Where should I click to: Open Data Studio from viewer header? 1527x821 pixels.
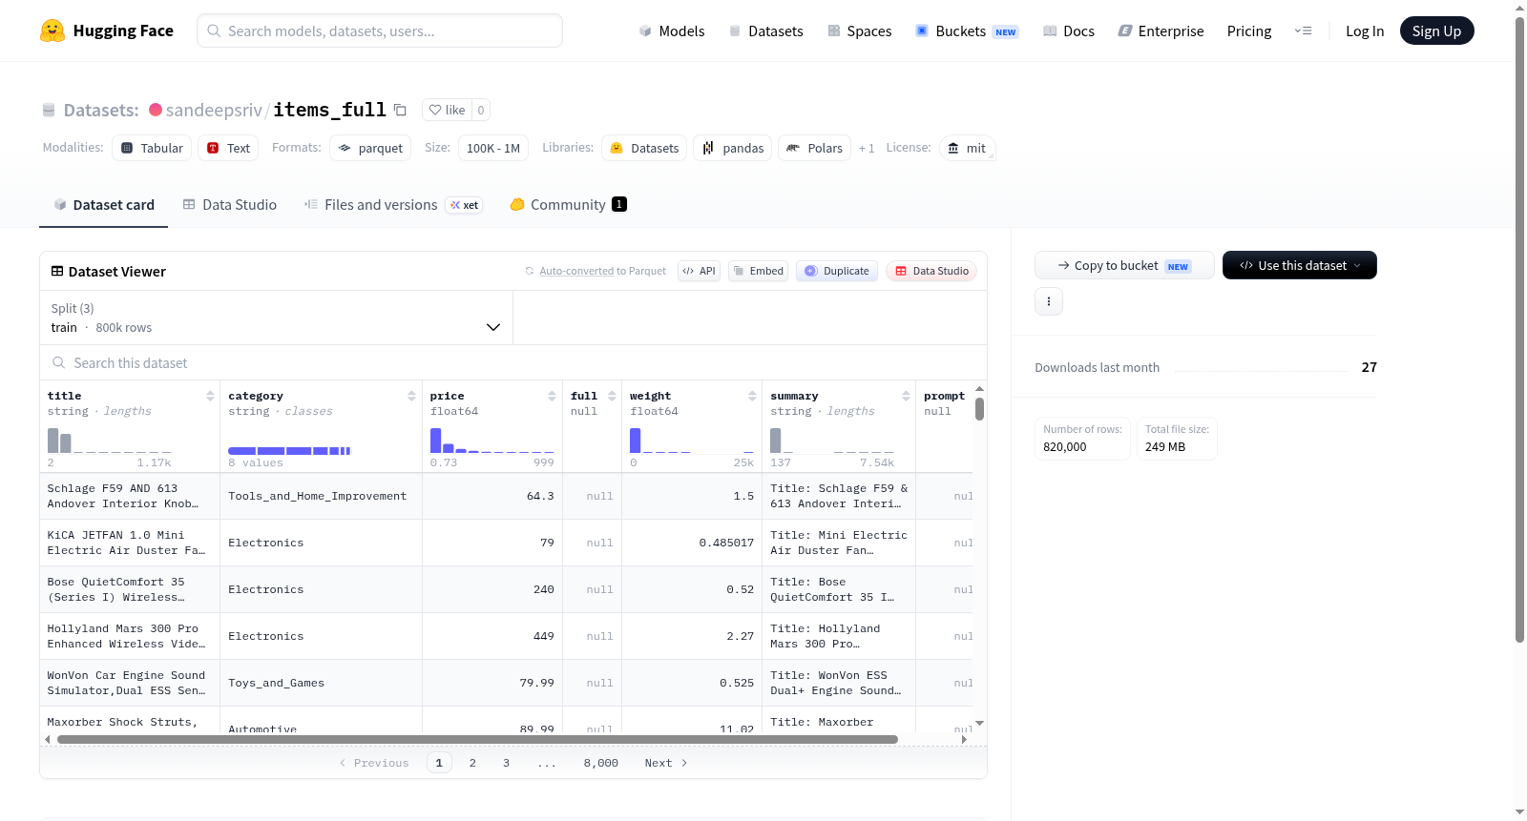click(x=931, y=271)
